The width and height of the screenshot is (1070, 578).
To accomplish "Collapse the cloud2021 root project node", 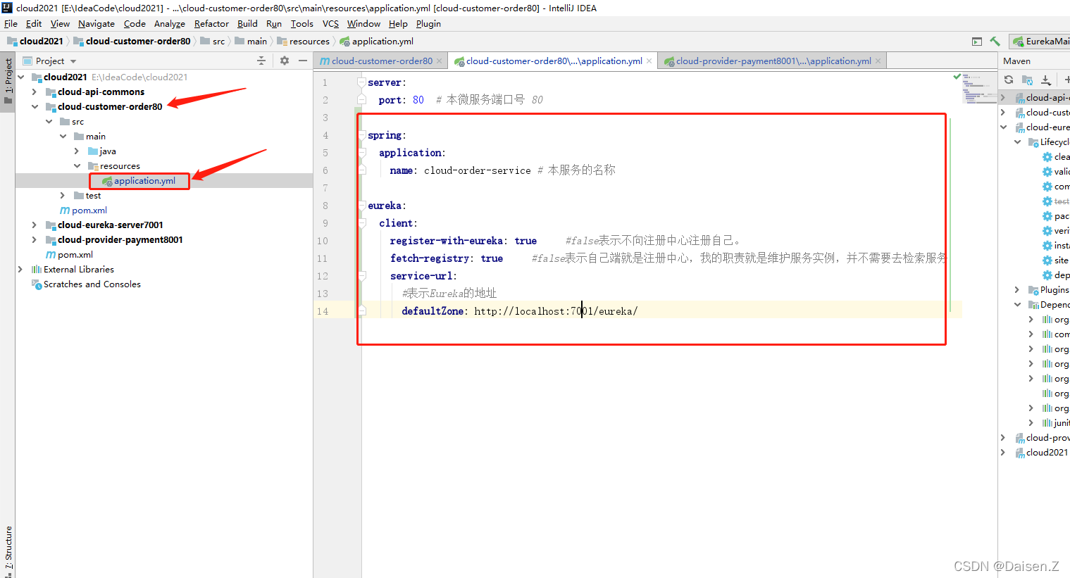I will coord(20,77).
